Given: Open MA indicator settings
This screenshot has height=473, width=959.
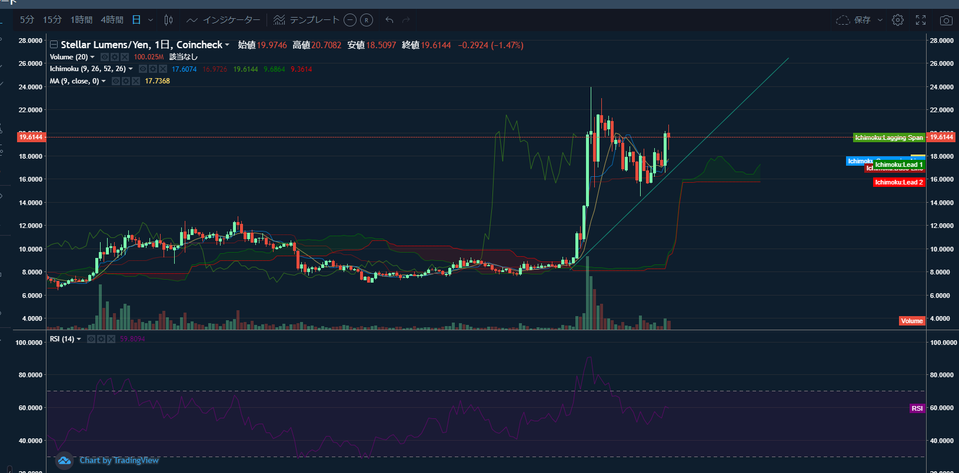Looking at the screenshot, I should click(126, 81).
